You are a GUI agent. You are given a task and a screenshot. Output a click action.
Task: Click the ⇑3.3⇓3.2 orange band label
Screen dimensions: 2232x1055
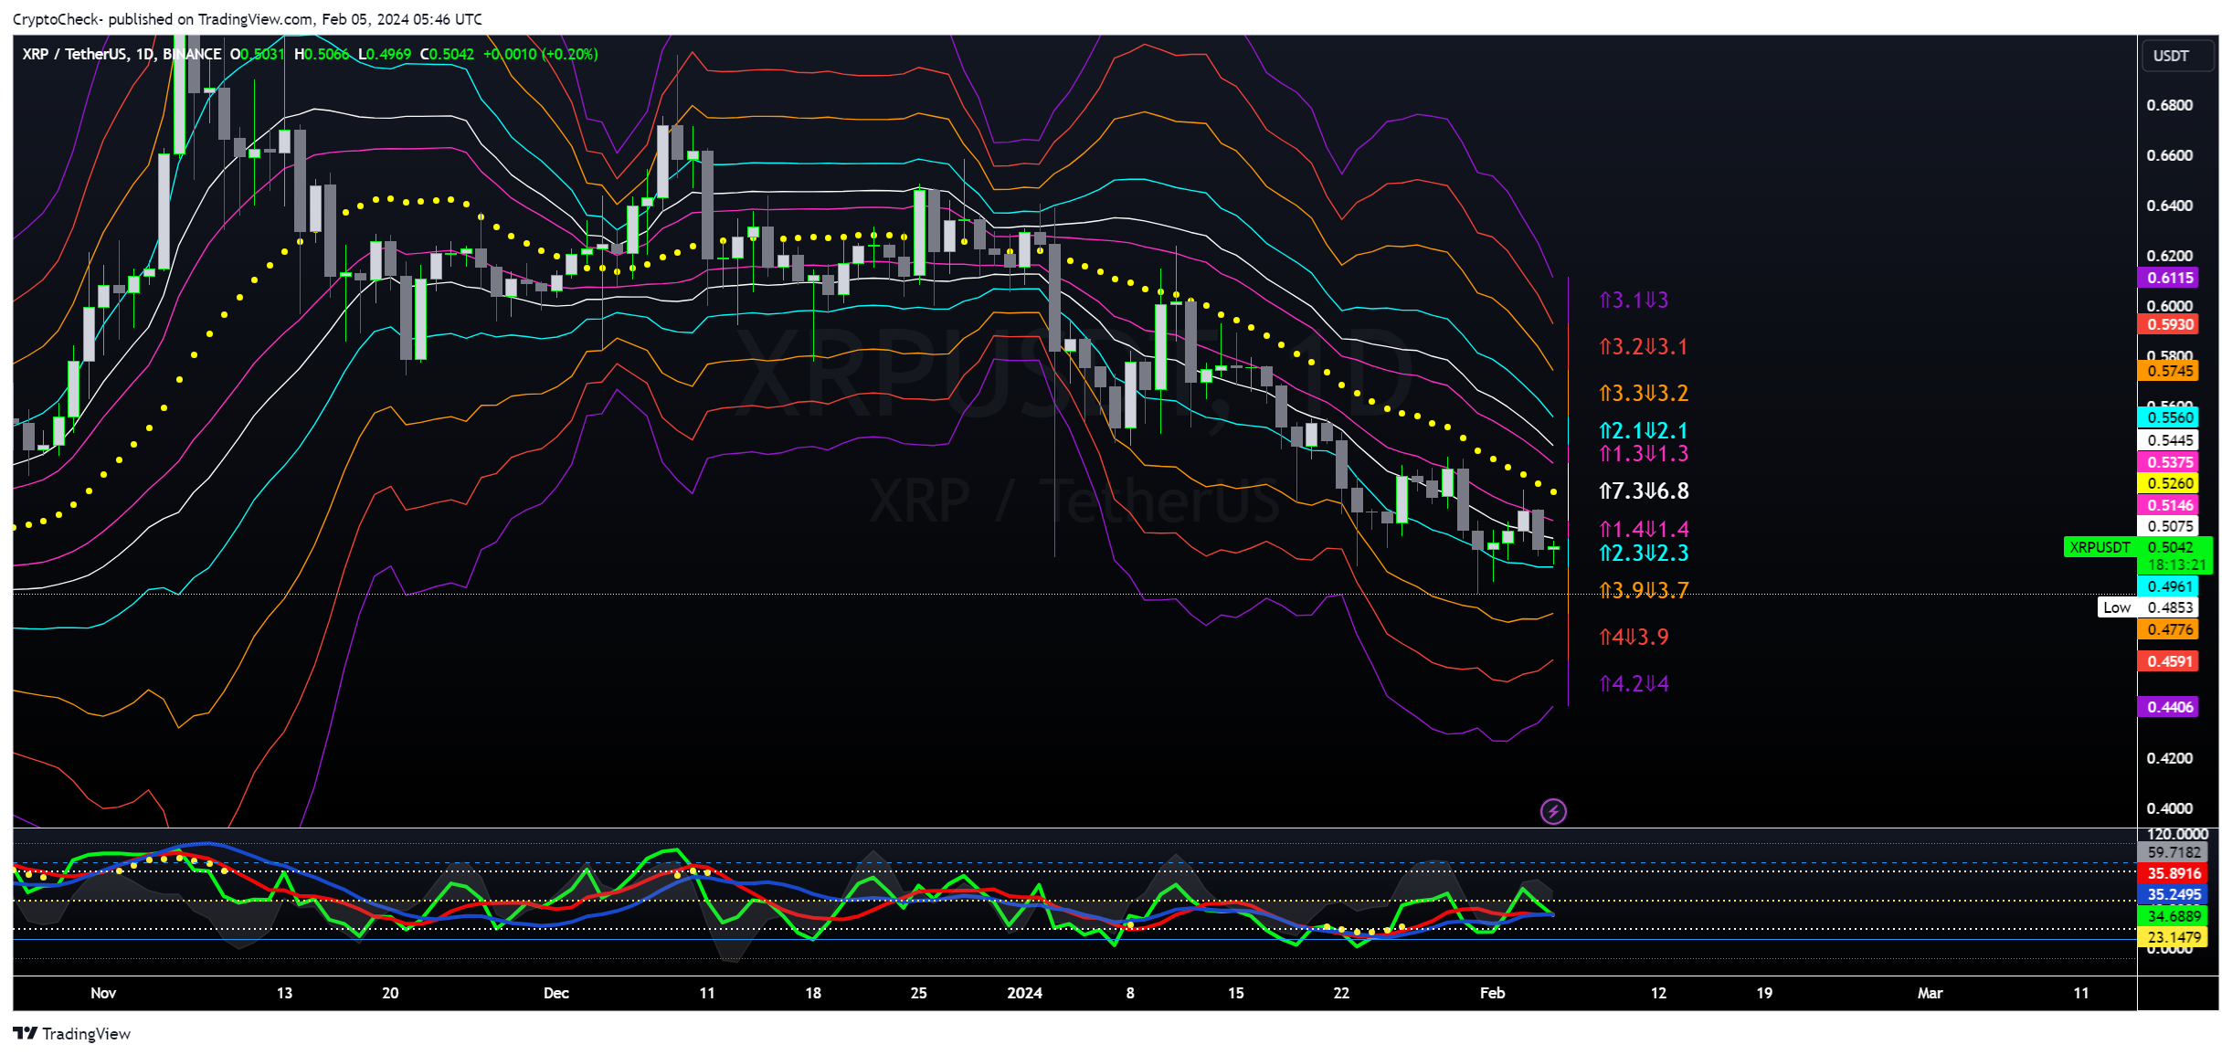point(1644,393)
